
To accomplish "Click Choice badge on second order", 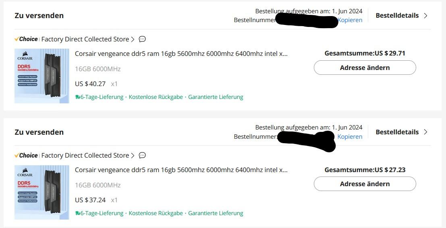I will pyautogui.click(x=26, y=155).
